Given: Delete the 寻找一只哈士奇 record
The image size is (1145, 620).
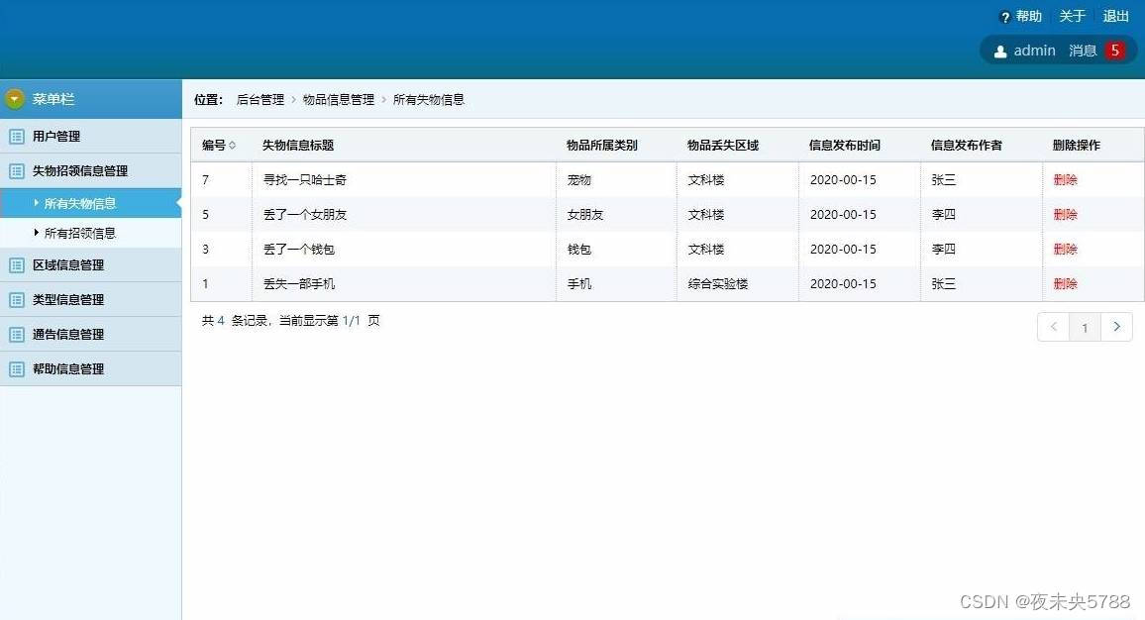Looking at the screenshot, I should pos(1066,180).
